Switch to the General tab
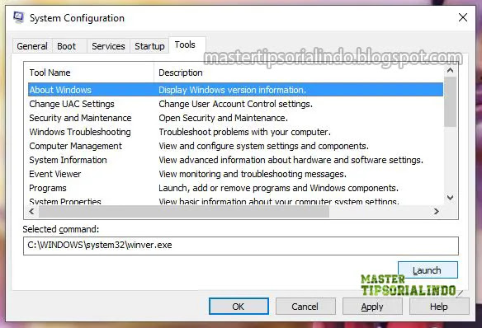This screenshot has height=328, width=482. (32, 46)
